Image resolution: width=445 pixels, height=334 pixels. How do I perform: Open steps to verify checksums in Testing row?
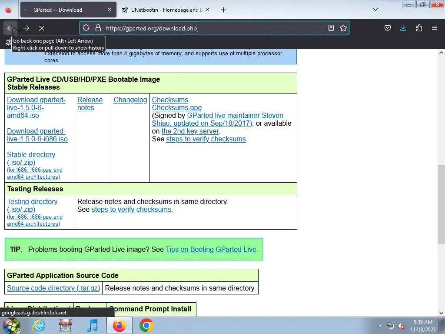click(x=131, y=209)
